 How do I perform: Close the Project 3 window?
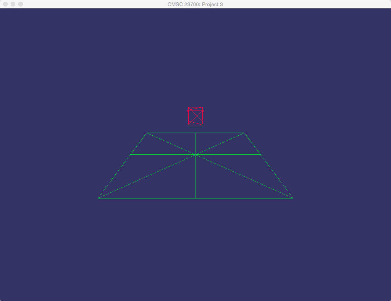pos(5,4)
